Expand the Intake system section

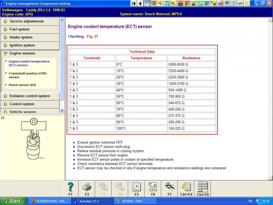tap(30, 37)
